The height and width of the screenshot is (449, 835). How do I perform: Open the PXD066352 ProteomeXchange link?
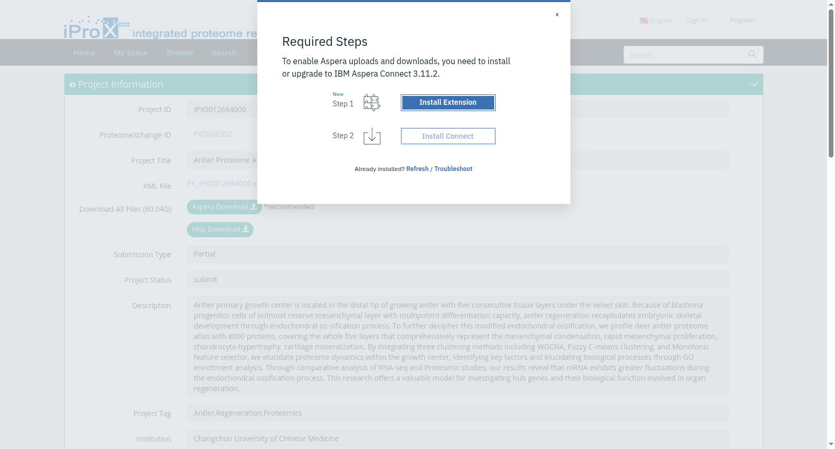pyautogui.click(x=212, y=134)
